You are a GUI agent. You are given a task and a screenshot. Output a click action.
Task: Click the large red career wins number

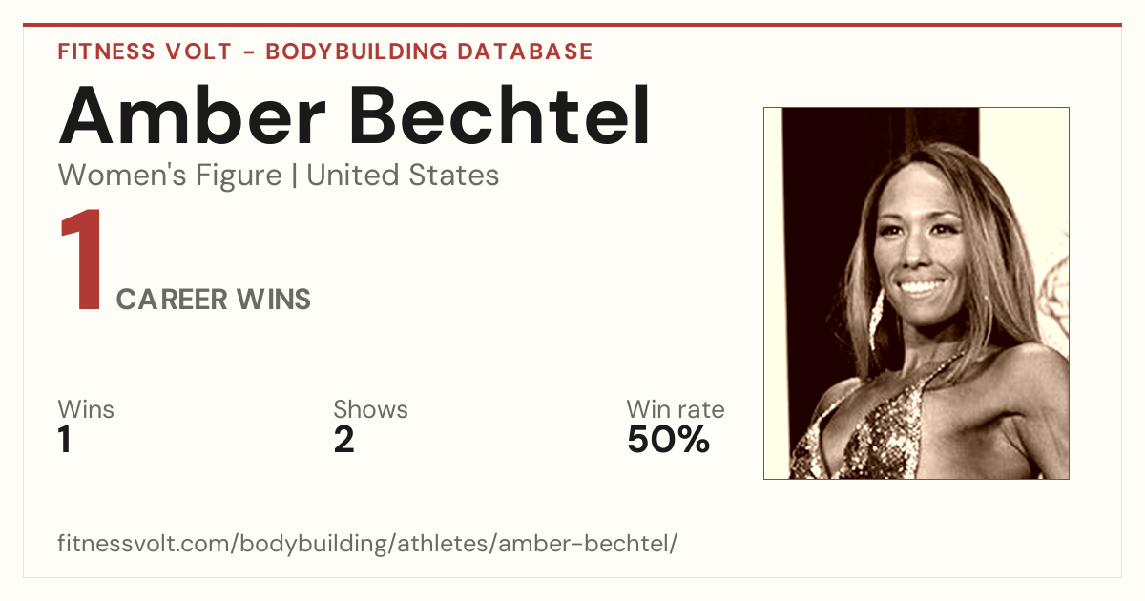81,263
